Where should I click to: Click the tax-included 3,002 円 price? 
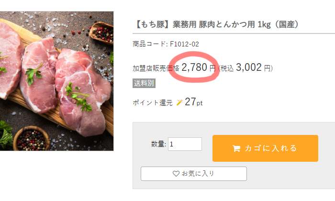[253, 67]
